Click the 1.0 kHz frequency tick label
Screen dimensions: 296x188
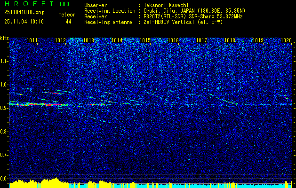tap(4, 85)
